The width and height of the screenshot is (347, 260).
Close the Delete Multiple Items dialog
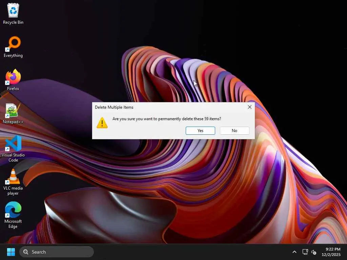click(x=250, y=107)
